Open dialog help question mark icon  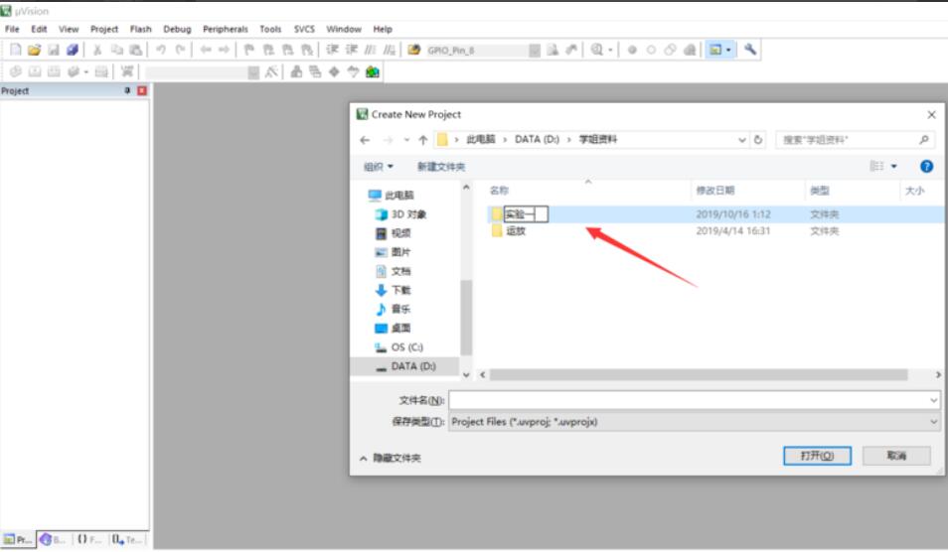(x=926, y=166)
